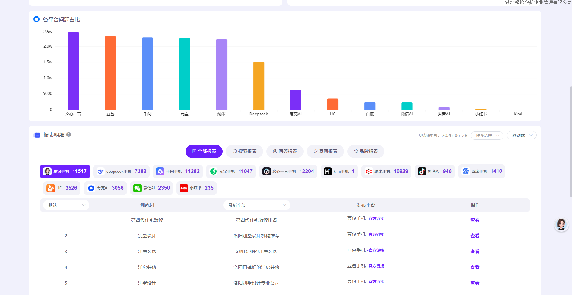Click the magnifier icon on 搜索报表 tab

point(235,151)
